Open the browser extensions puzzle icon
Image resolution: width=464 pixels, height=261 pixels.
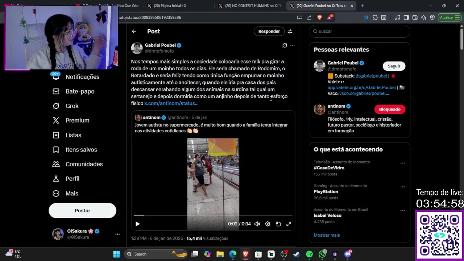pyautogui.click(x=375, y=17)
